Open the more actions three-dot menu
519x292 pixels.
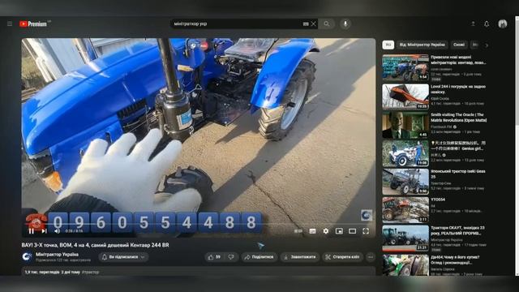tap(371, 257)
